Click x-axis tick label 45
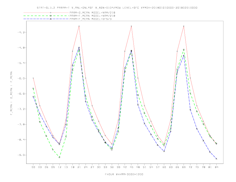The width and height of the screenshot is (236, 182). click(131, 167)
